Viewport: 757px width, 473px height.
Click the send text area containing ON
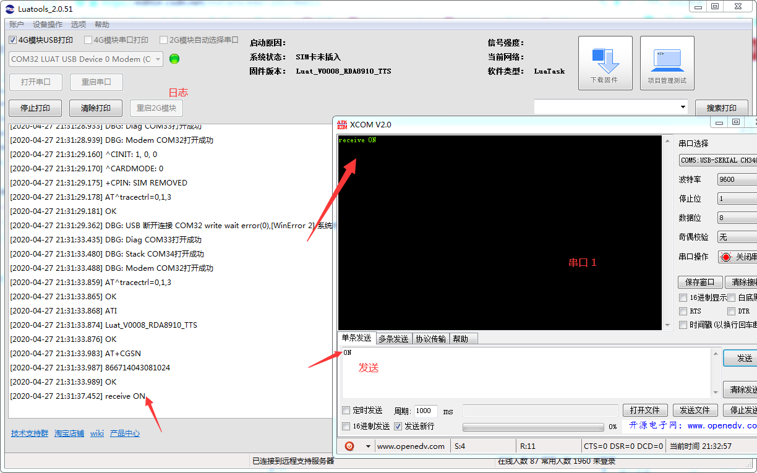(526, 373)
